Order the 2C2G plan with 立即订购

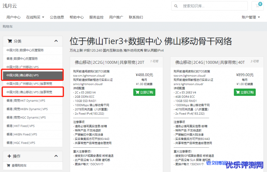144,92
